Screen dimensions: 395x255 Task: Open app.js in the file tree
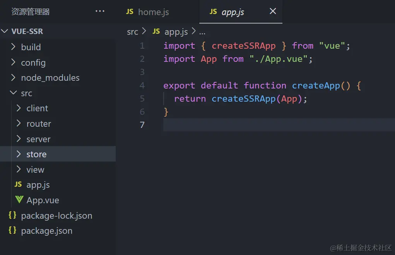tap(38, 185)
